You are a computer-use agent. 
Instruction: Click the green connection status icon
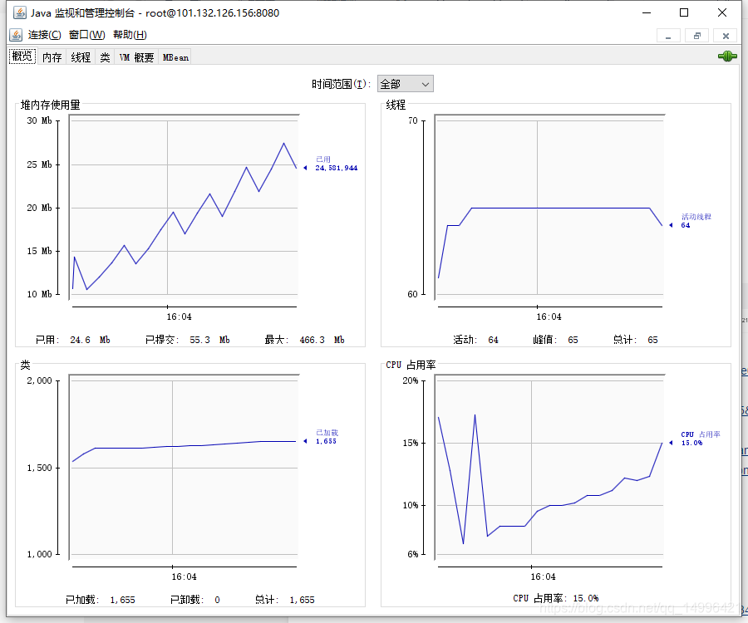pyautogui.click(x=727, y=56)
